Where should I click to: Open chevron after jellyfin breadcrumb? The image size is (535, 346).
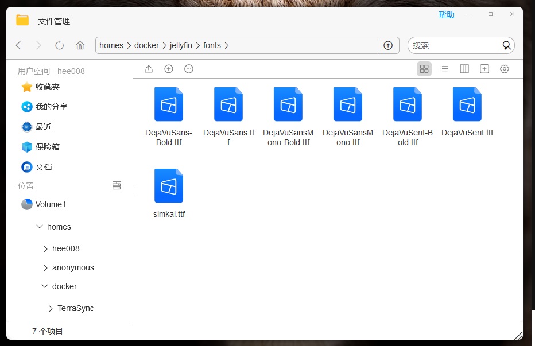tap(198, 46)
